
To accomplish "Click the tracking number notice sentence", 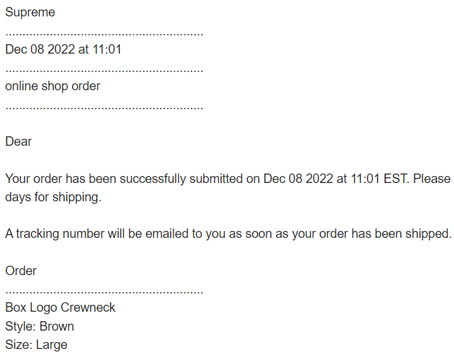I will point(229,233).
